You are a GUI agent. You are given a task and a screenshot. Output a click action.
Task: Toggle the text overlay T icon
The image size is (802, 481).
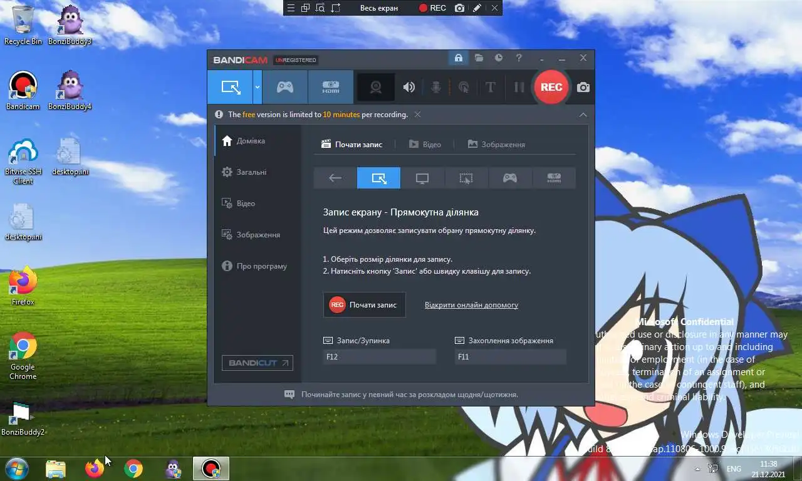pyautogui.click(x=491, y=87)
